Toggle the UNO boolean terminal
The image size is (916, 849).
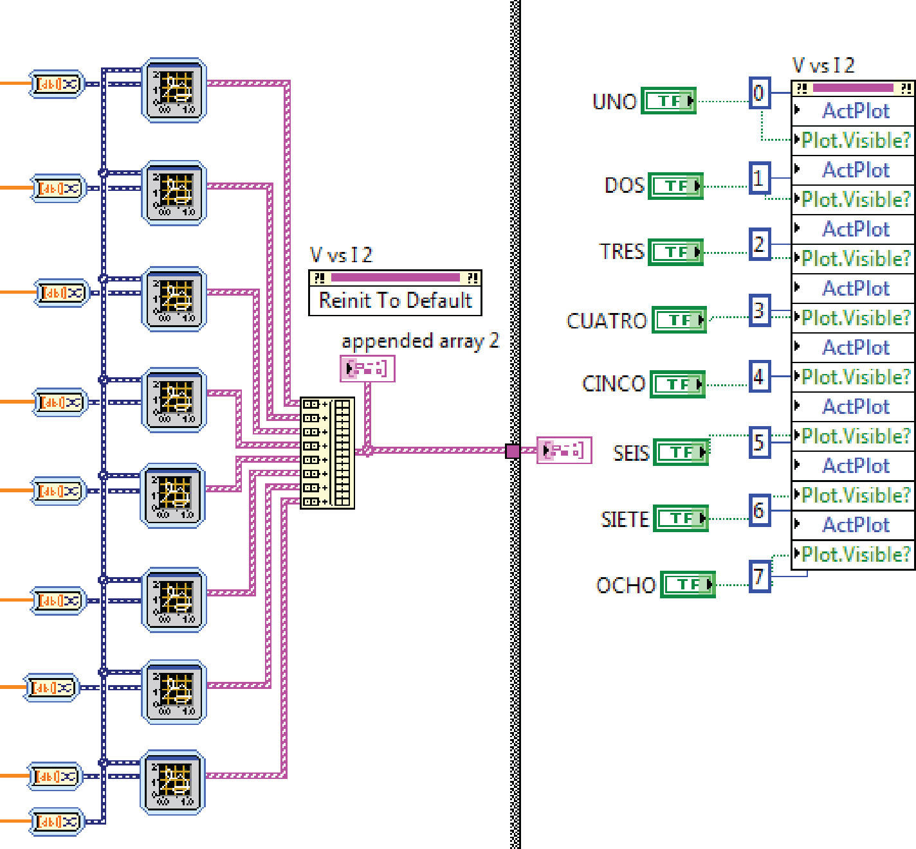point(668,101)
